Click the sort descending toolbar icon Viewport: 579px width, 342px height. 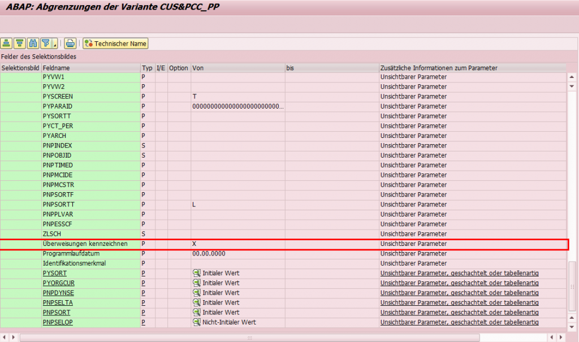(x=20, y=43)
